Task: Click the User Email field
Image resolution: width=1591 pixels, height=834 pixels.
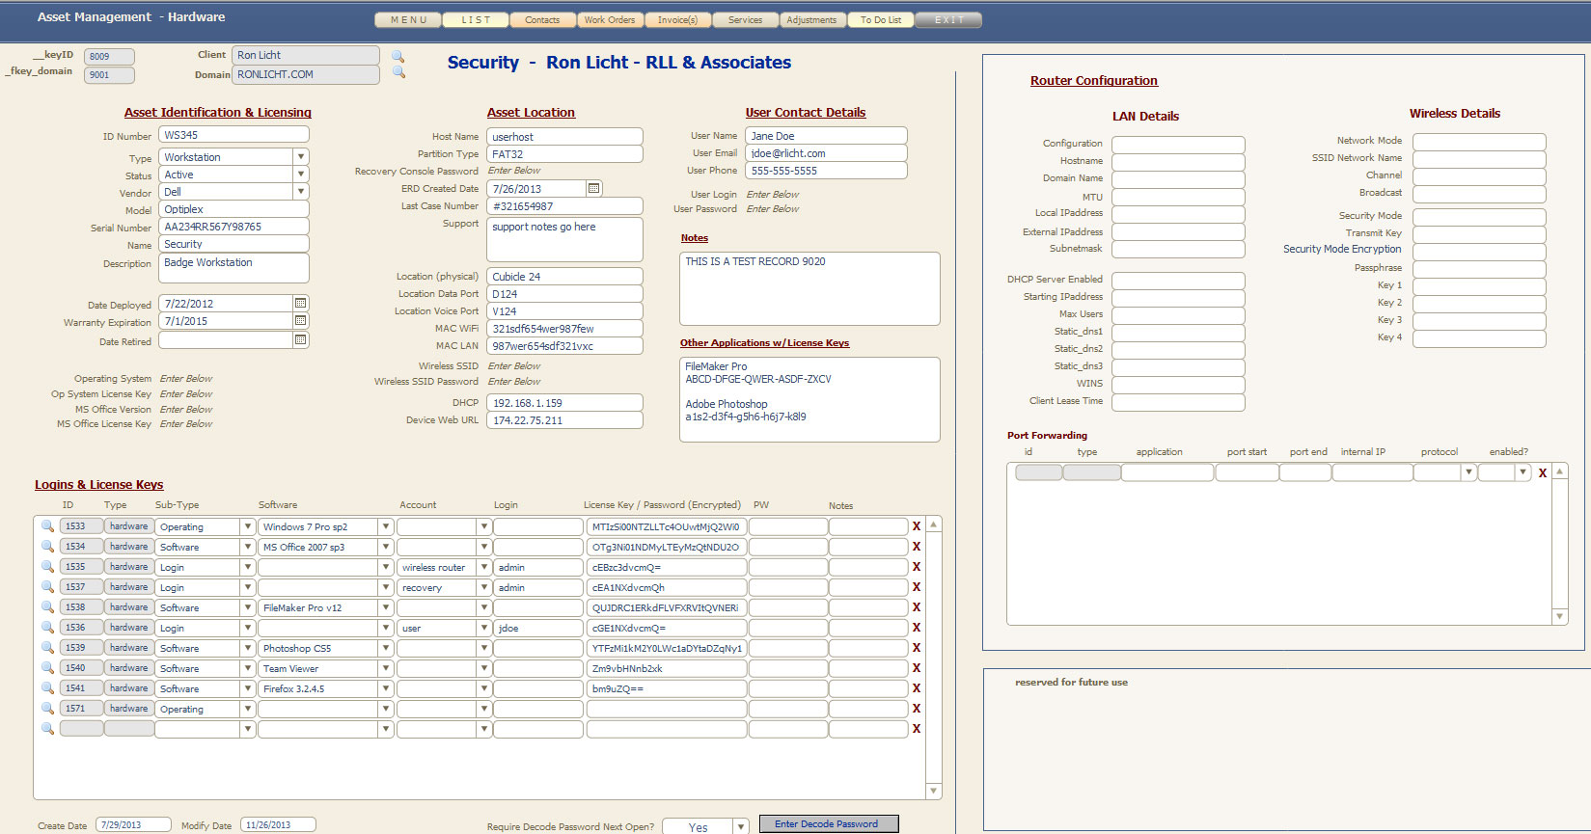Action: pyautogui.click(x=826, y=153)
